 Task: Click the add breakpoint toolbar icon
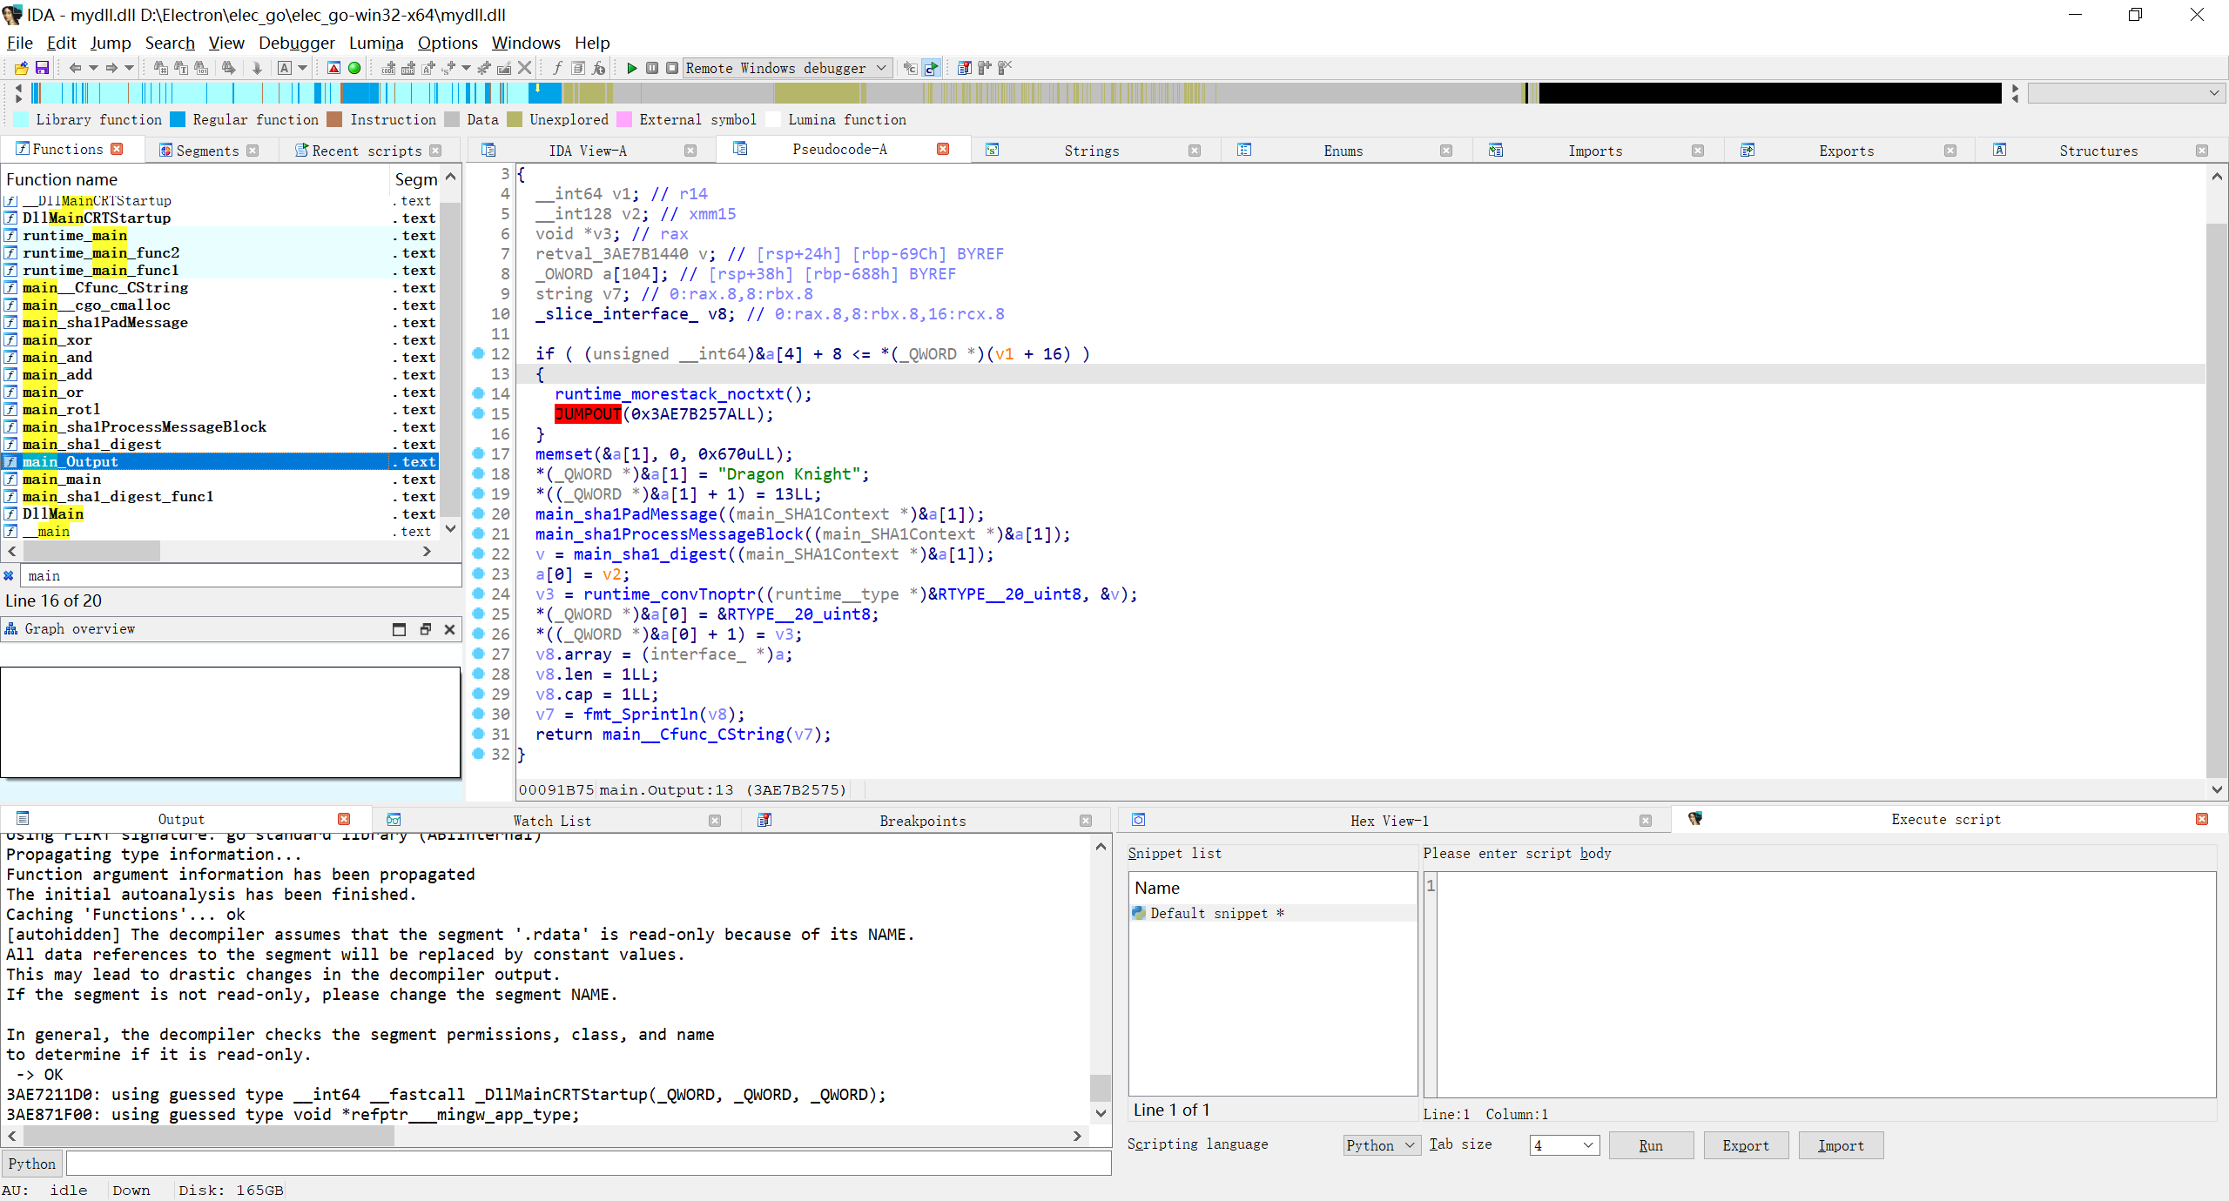pos(985,68)
